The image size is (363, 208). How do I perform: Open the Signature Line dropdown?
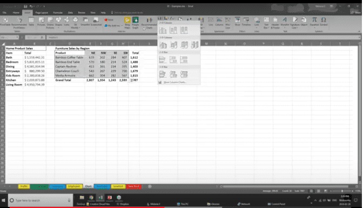(x=295, y=23)
